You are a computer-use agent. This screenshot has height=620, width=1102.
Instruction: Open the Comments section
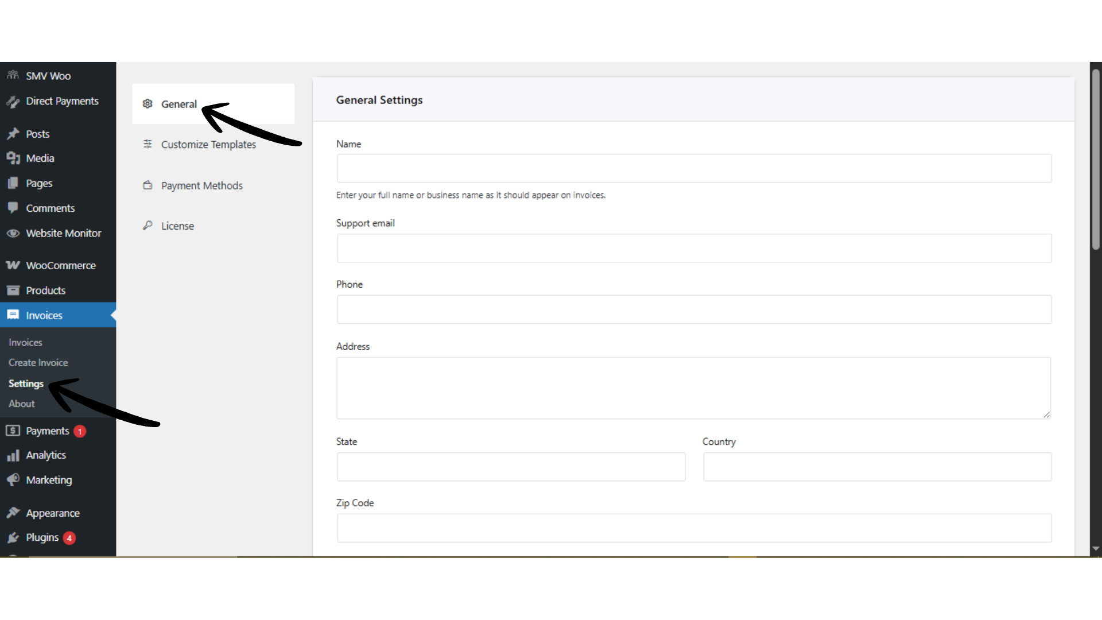click(51, 208)
